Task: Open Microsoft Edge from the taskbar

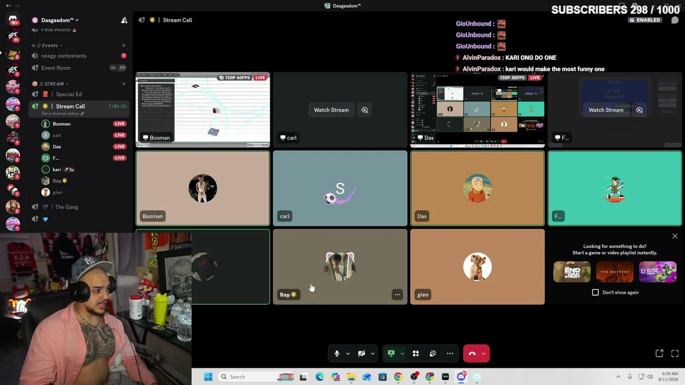Action: pyautogui.click(x=319, y=377)
